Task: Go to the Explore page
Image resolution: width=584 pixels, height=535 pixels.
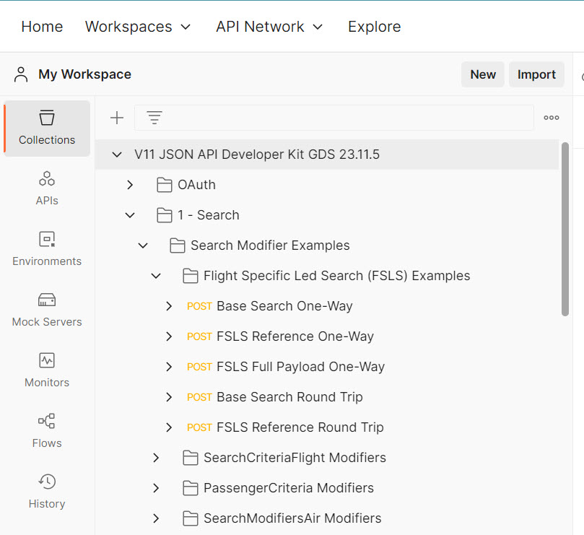Action: [374, 27]
